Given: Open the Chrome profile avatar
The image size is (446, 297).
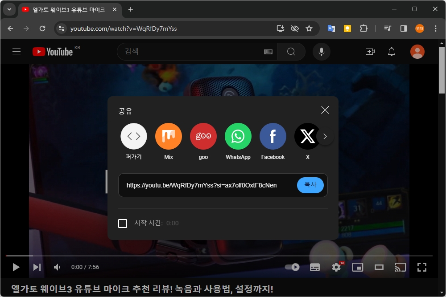Looking at the screenshot, I should pos(420,28).
